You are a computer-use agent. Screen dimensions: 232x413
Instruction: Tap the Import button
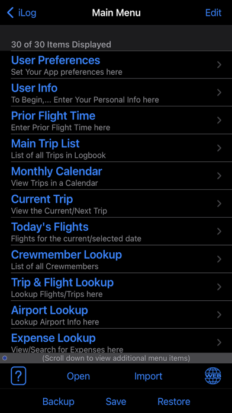coord(148,376)
